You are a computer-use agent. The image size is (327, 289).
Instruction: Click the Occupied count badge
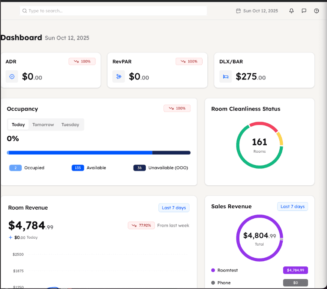(15, 168)
